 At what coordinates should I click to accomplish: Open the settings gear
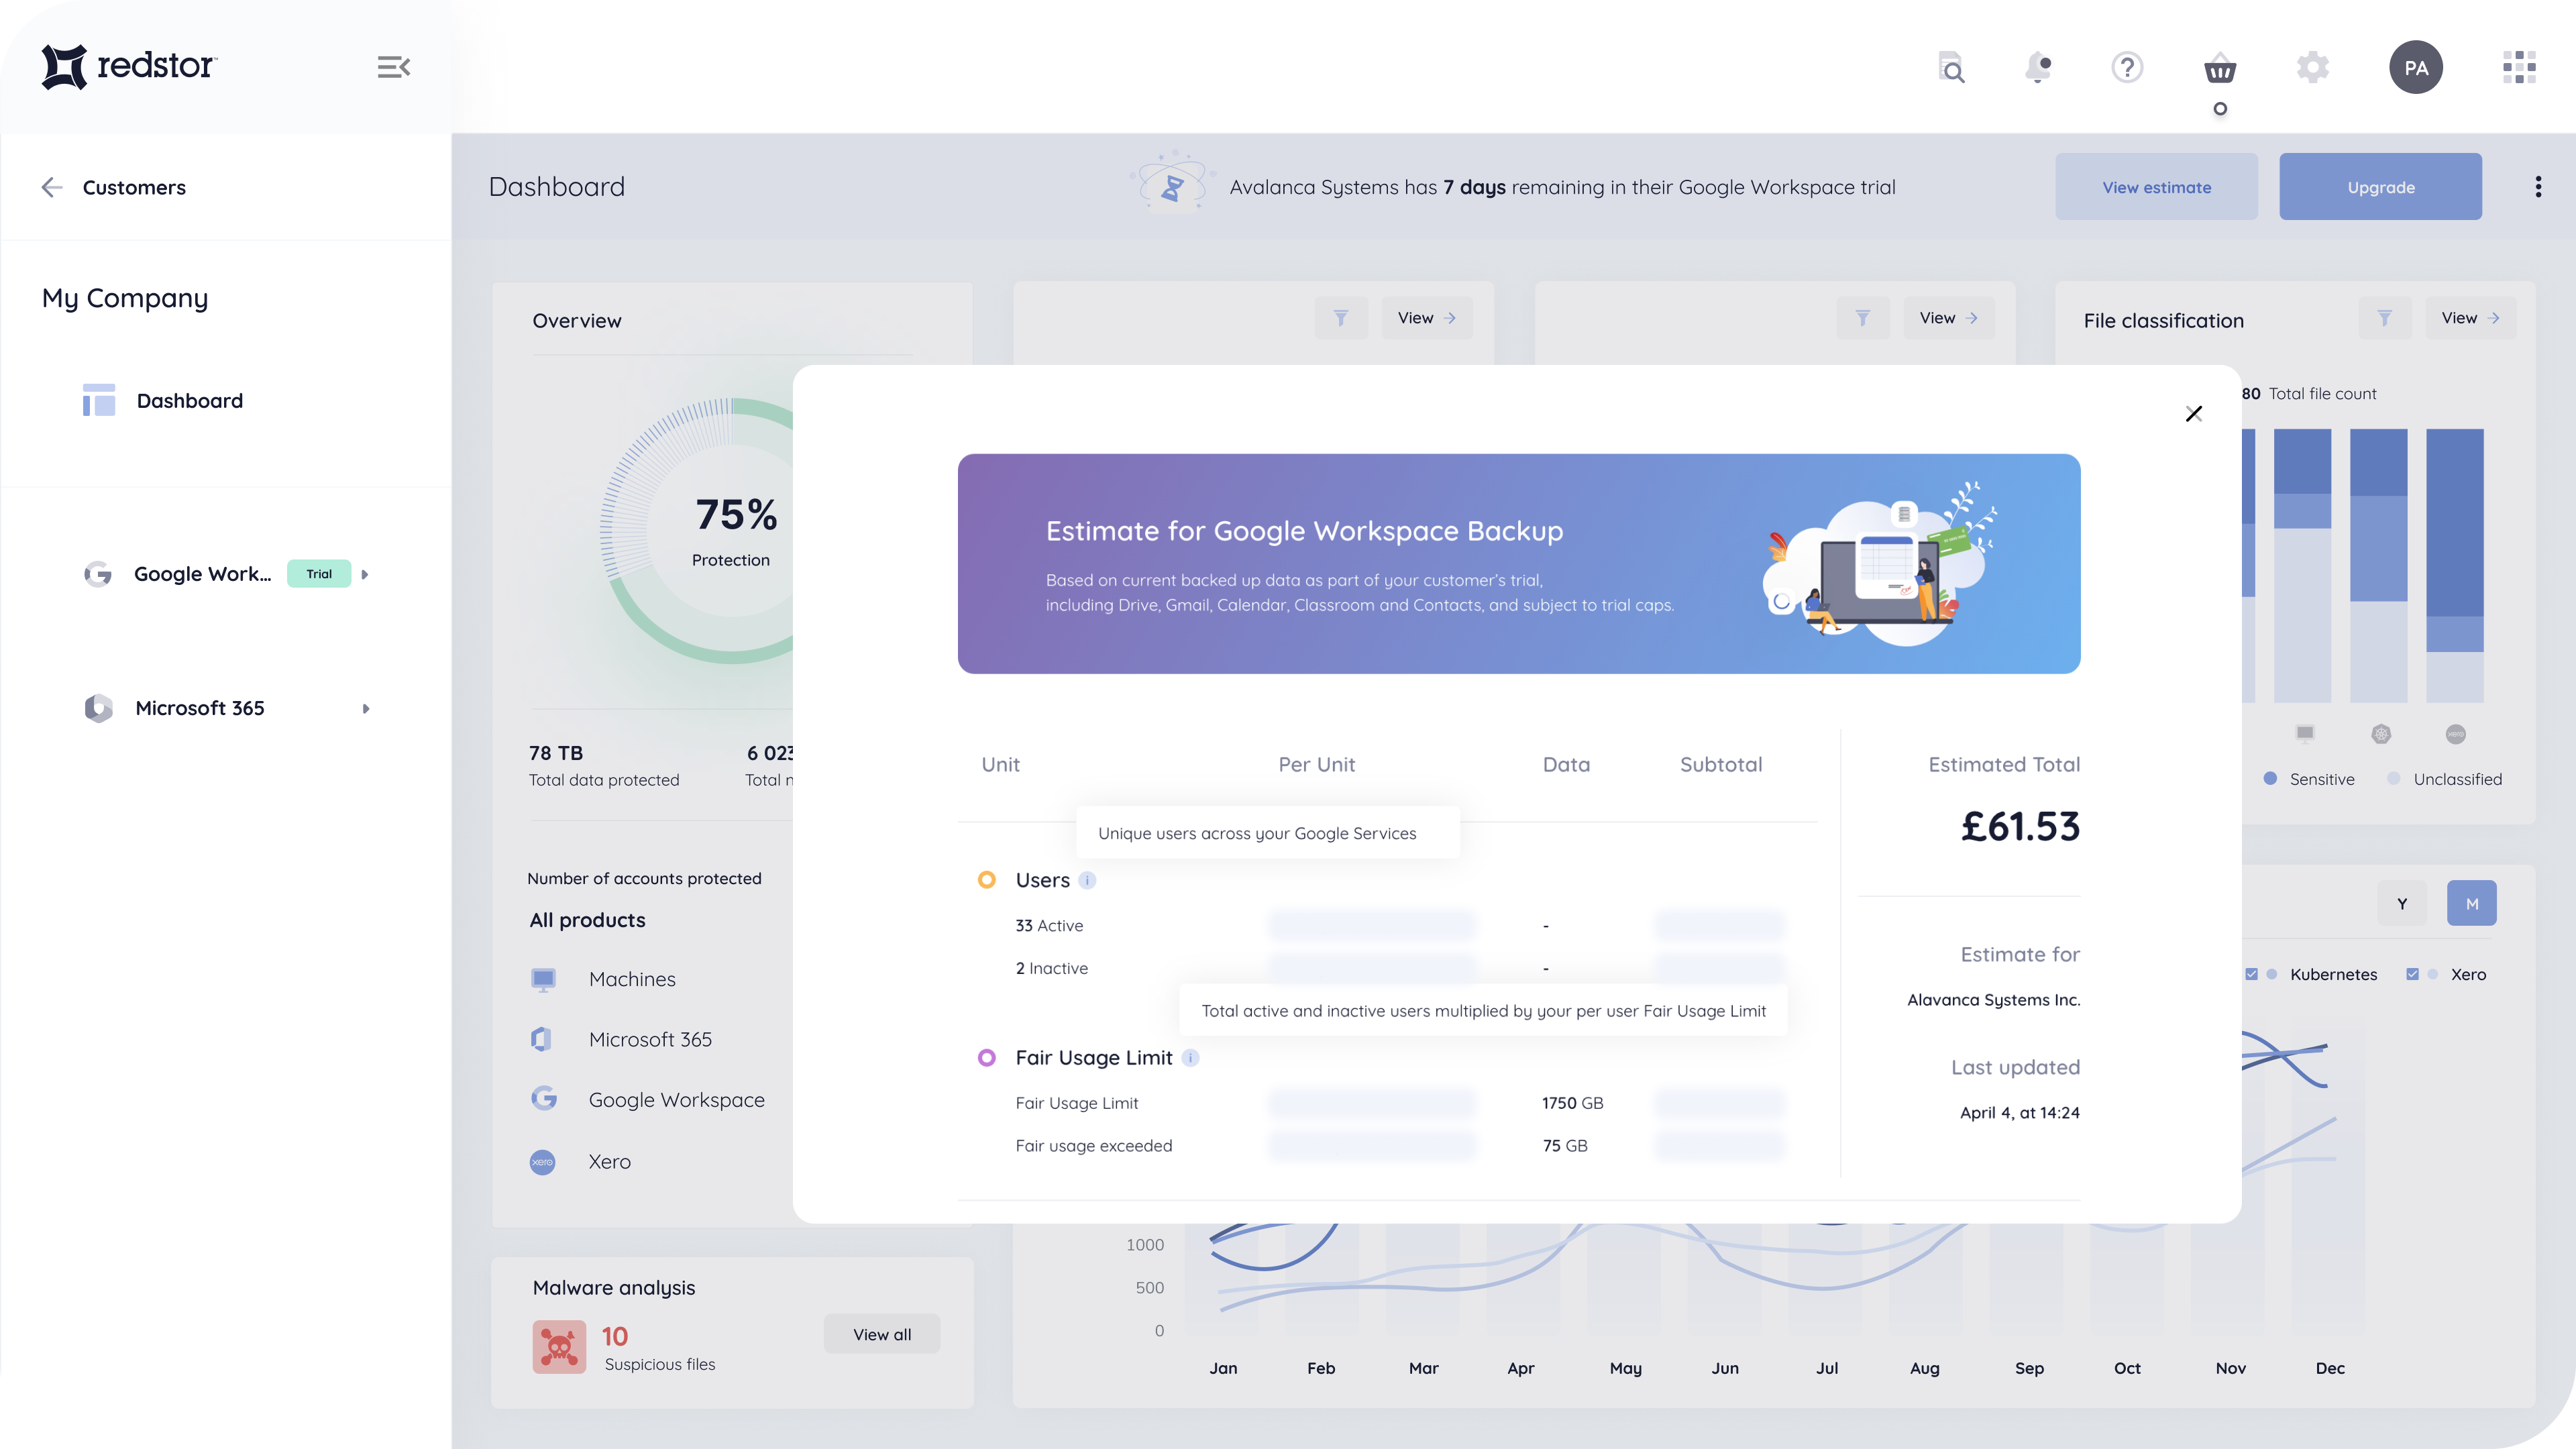pyautogui.click(x=2312, y=67)
